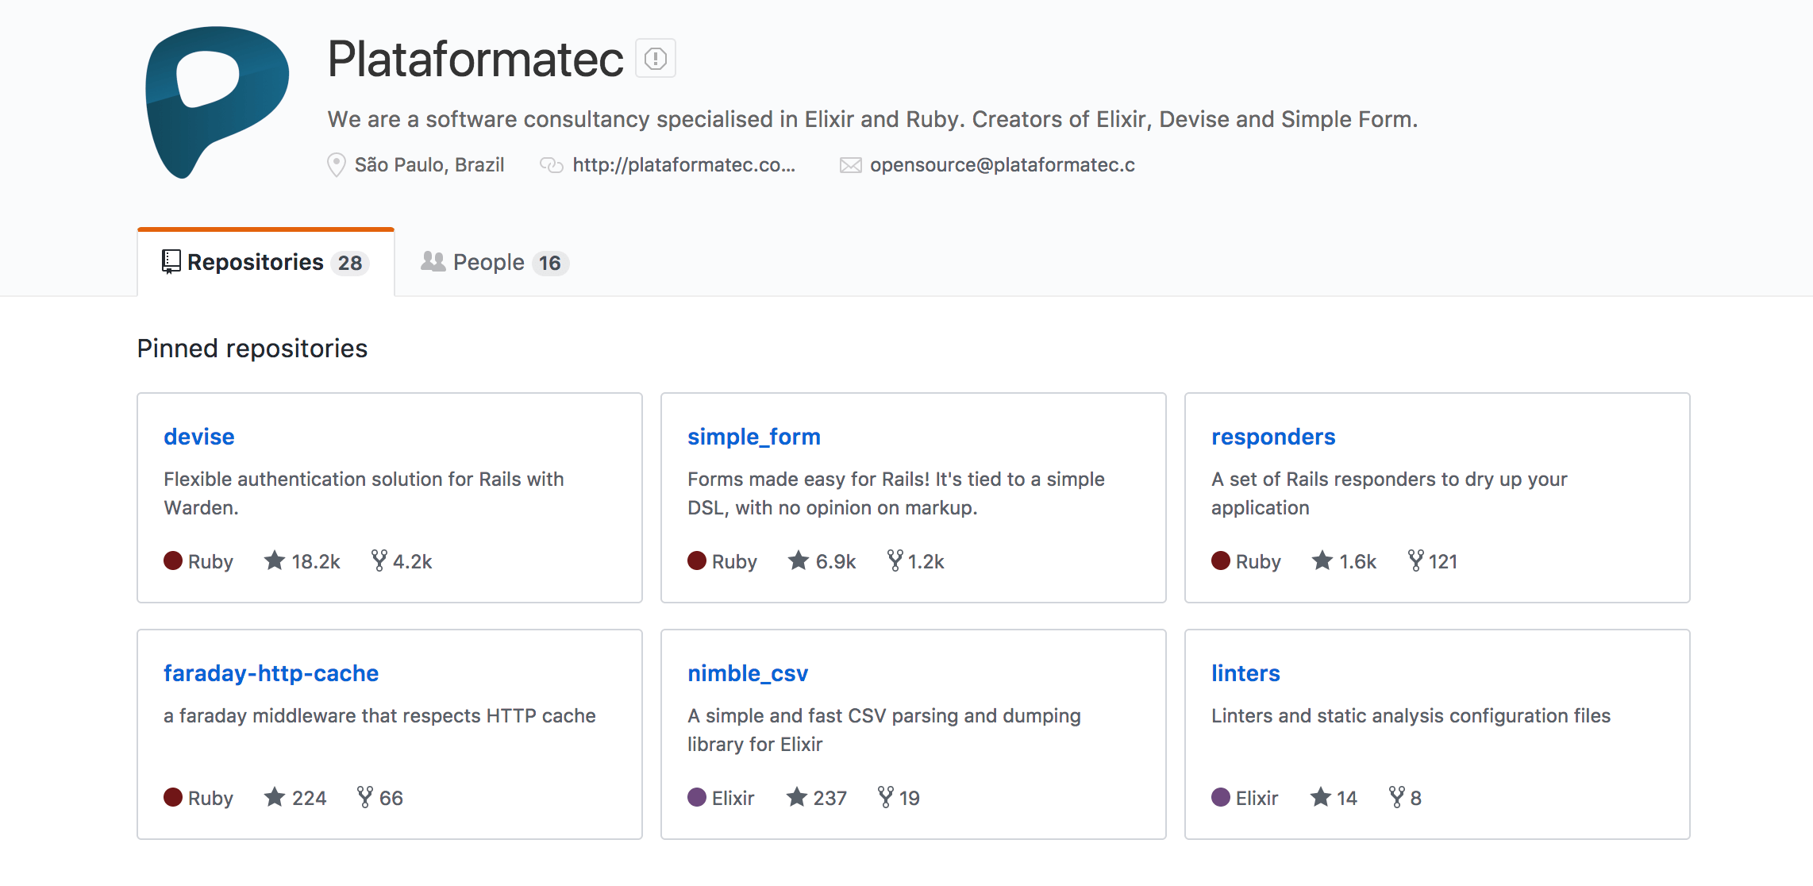Click the Plataformatec organization title
Viewport: 1813px width, 886px height.
pyautogui.click(x=475, y=59)
